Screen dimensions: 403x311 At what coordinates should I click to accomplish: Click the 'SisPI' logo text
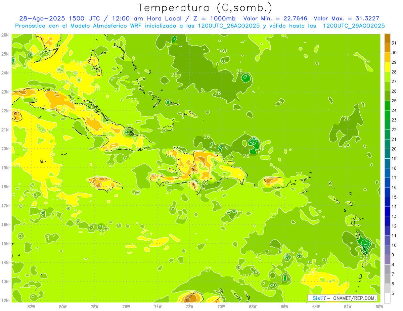click(319, 298)
